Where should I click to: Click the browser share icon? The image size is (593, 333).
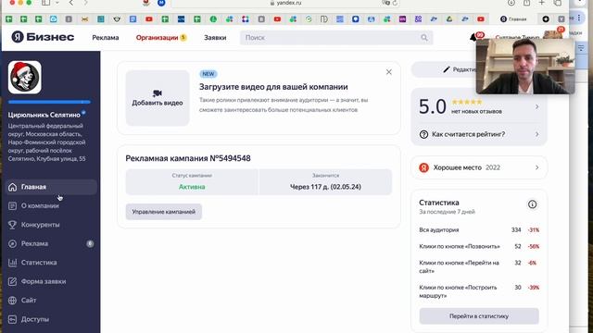[x=526, y=3]
